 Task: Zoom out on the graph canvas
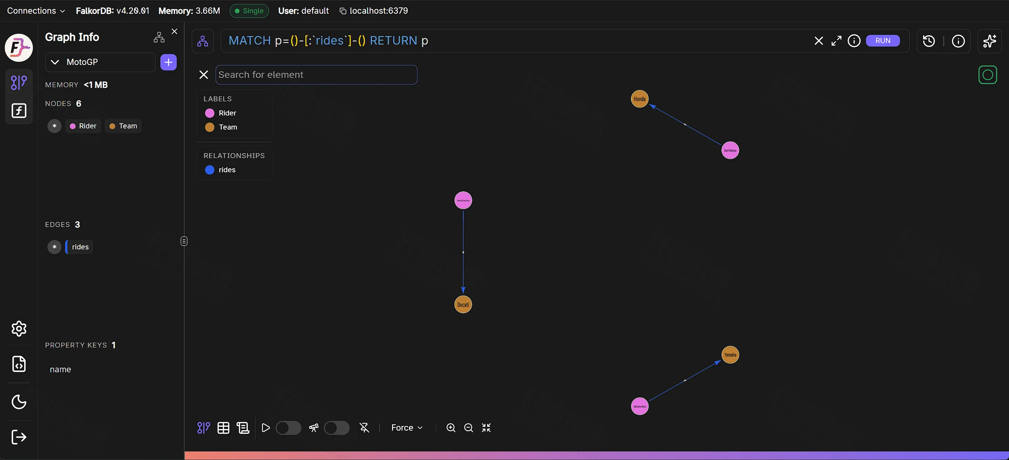click(468, 428)
